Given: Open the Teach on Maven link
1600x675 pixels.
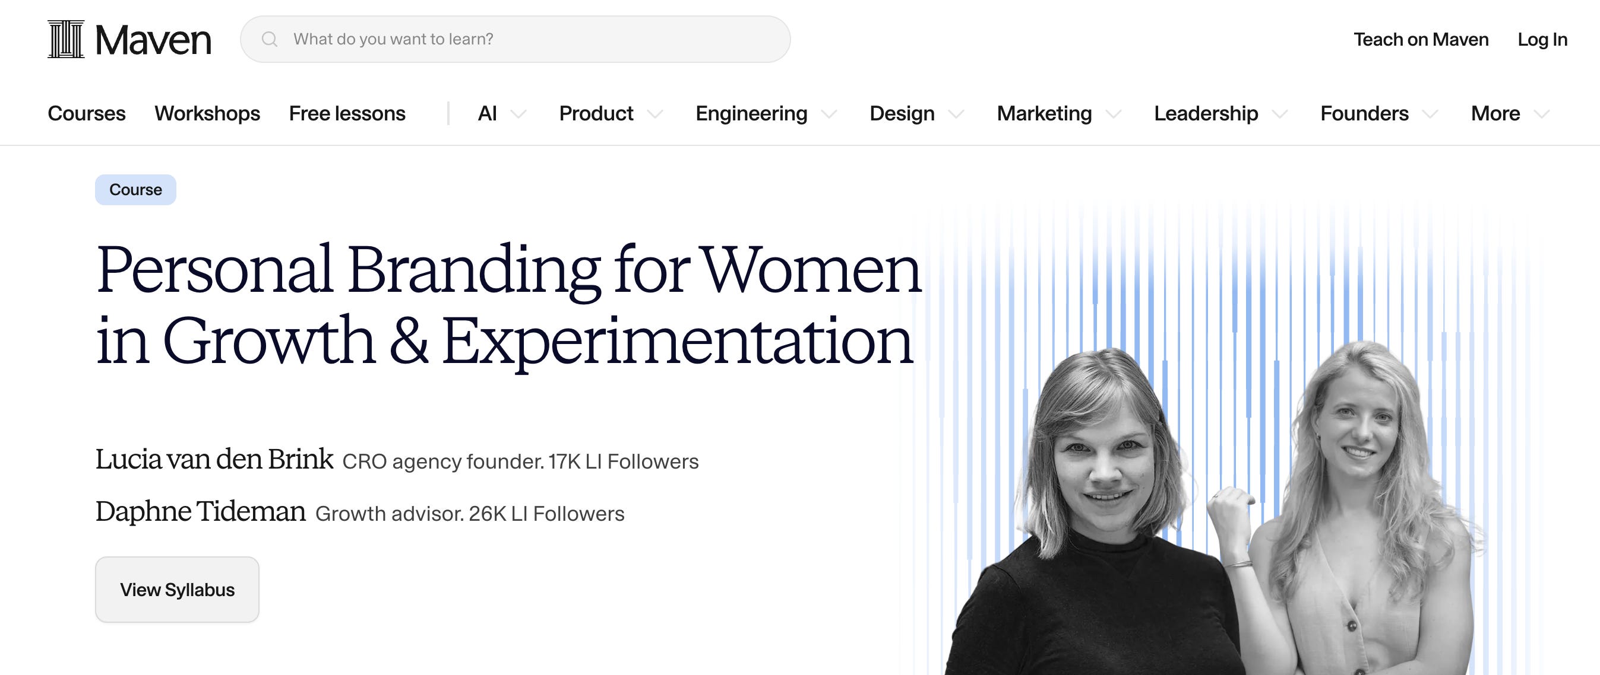Looking at the screenshot, I should (1421, 39).
